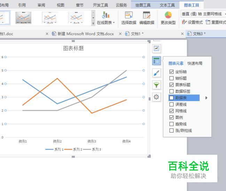This screenshot has width=226, height=191.
Task: Toggle the 图表标题 chart title checkbox
Action: tap(171, 85)
